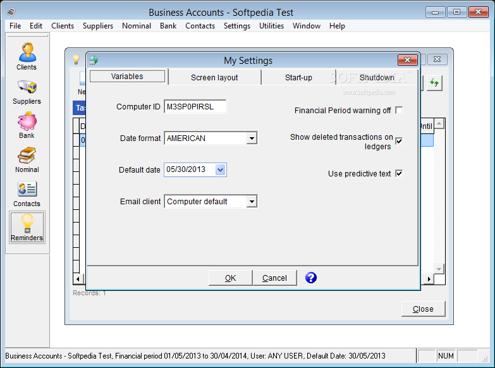Click the NUM indicator in status bar
Image resolution: width=495 pixels, height=368 pixels.
[x=446, y=356]
